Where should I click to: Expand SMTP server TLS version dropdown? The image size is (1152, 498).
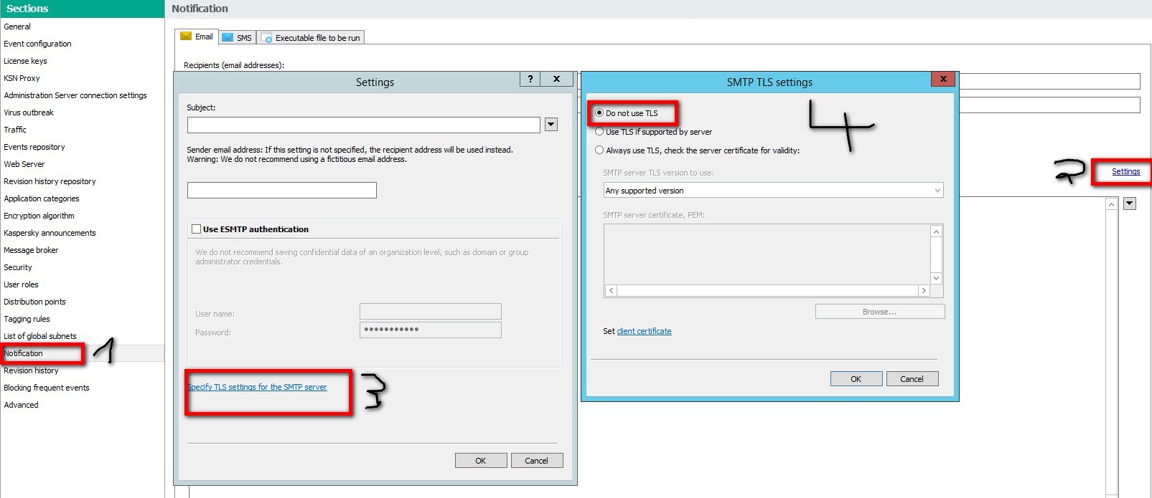[x=937, y=191]
